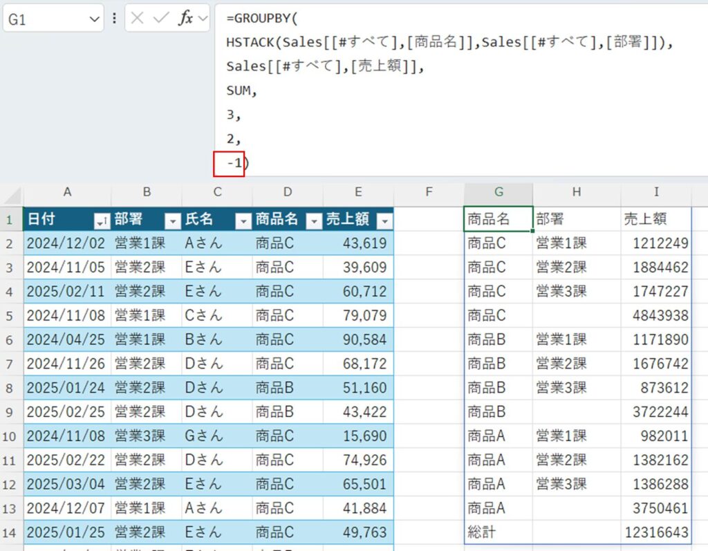The height and width of the screenshot is (551, 708).
Task: Click the value 873612 in column I
Action: (x=656, y=388)
